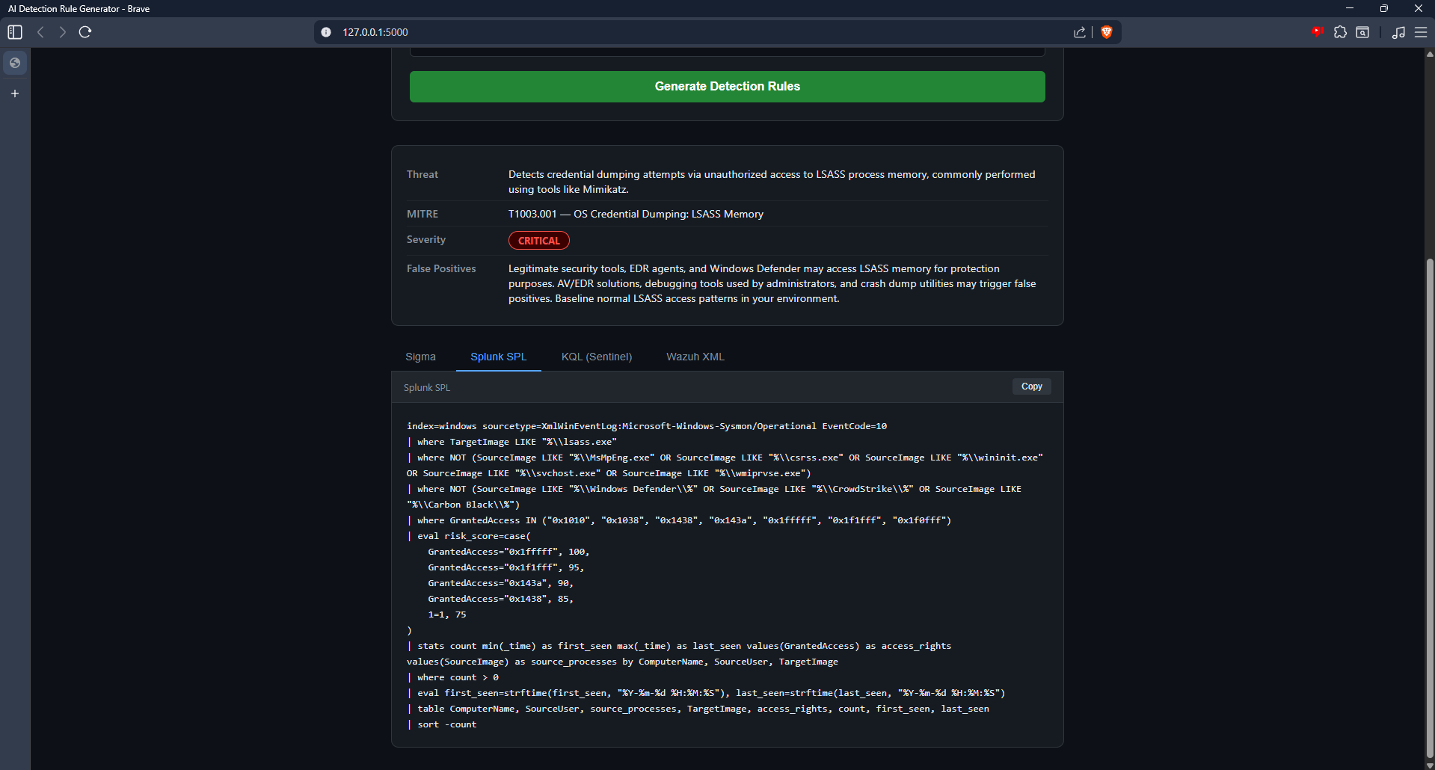Go back to the previous page

click(x=41, y=32)
